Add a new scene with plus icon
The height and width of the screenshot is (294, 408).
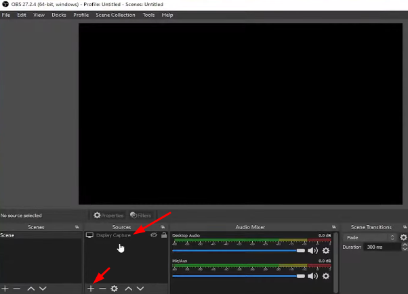coord(5,289)
